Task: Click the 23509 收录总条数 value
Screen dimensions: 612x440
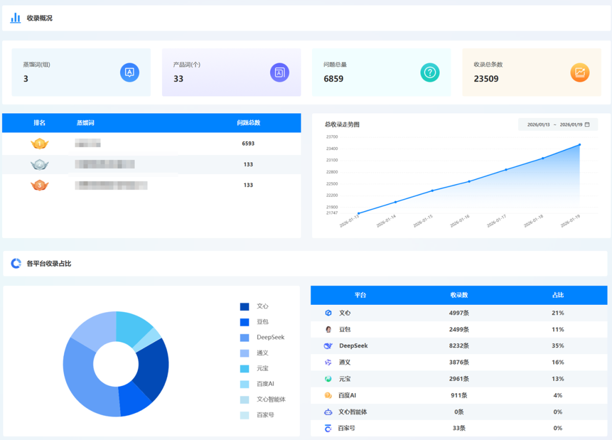Action: 486,79
